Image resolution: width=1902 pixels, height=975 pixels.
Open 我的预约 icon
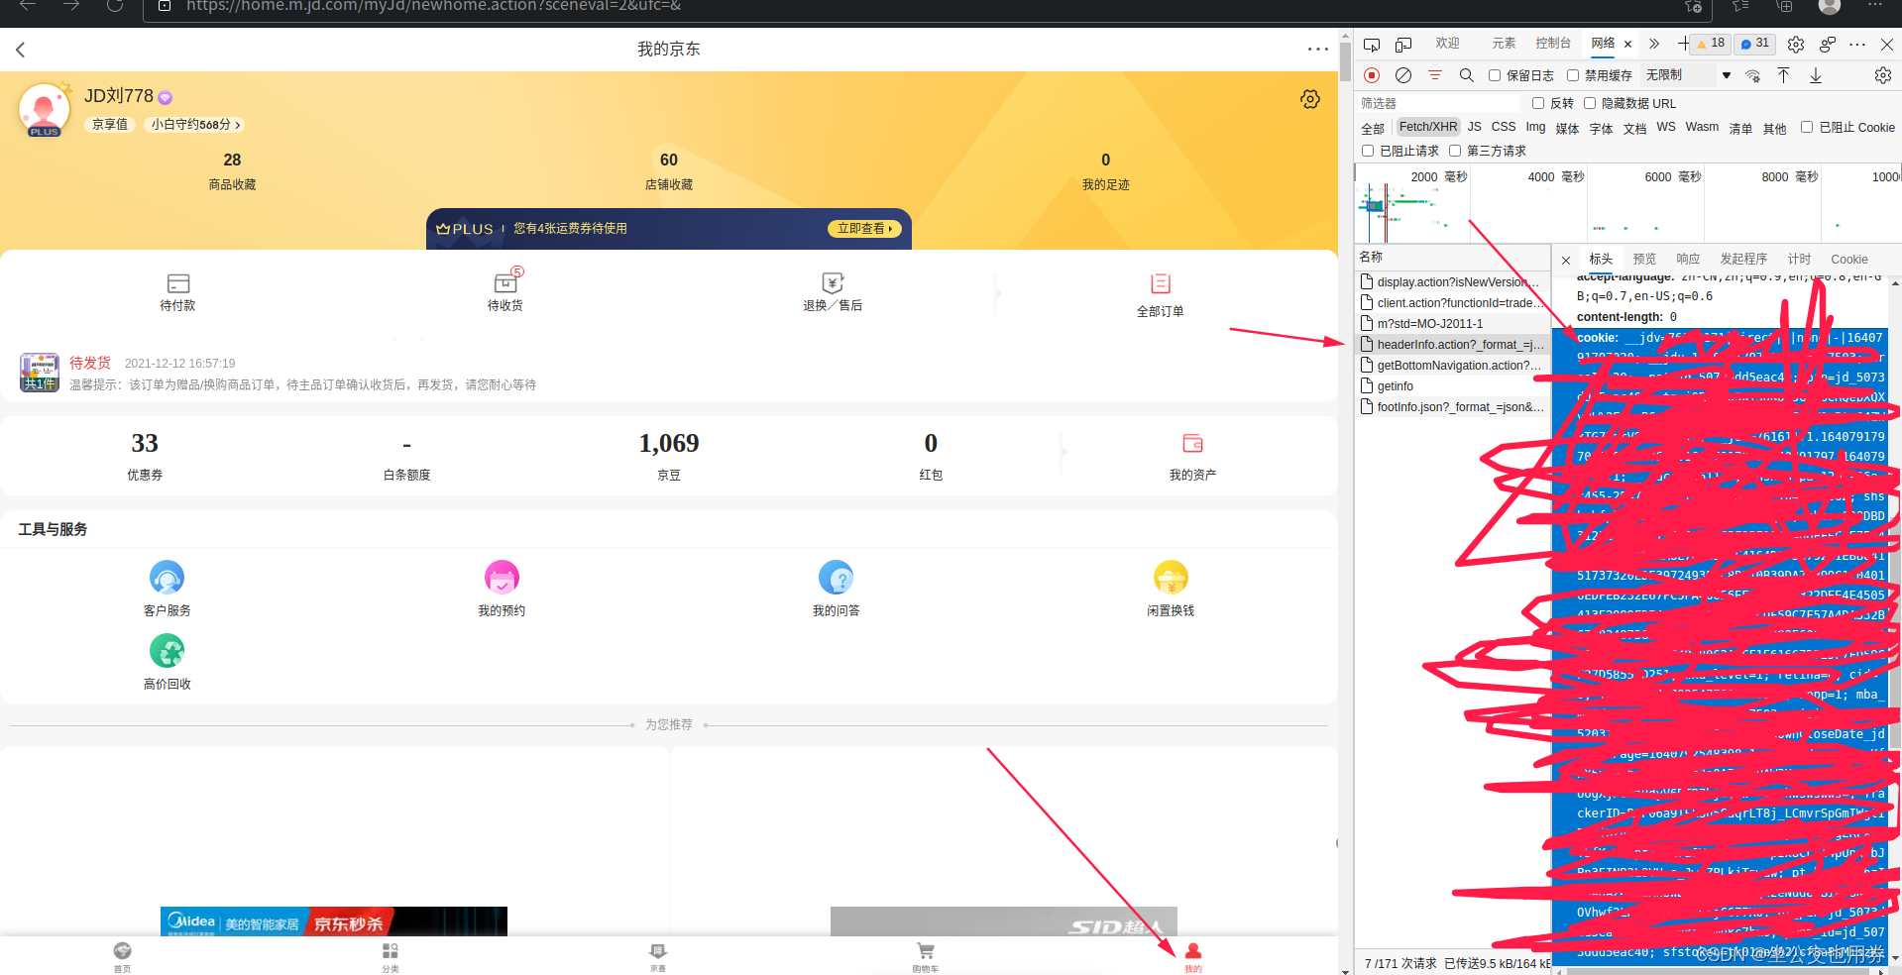tap(502, 578)
